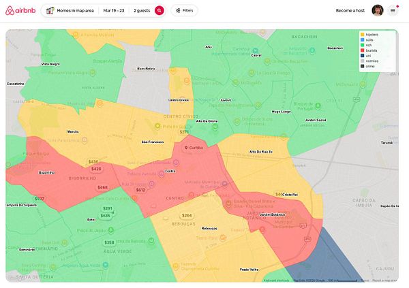Viewport: 409px width, 288px height.
Task: Click the black Jardim Social label
Action: click(316, 120)
